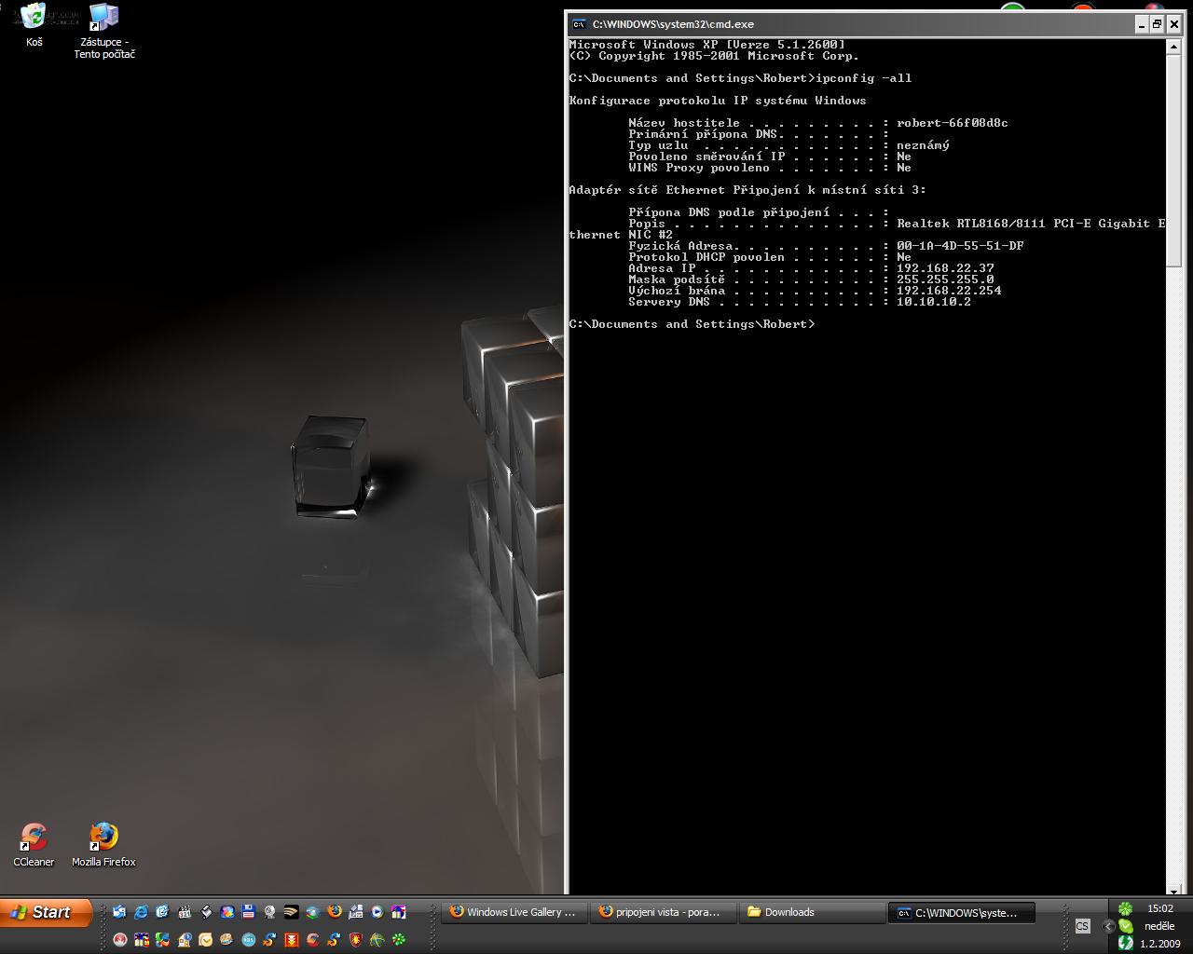Viewport: 1193px width, 954px height.
Task: Open the Downloads folder taskbar button
Action: point(811,912)
